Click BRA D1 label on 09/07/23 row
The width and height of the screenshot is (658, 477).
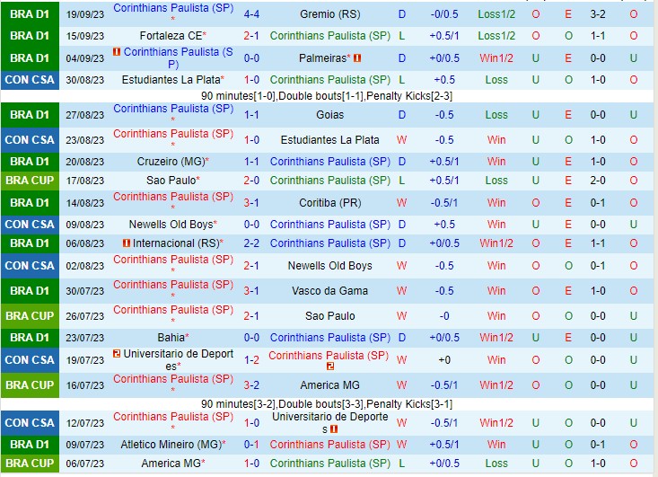pos(30,445)
